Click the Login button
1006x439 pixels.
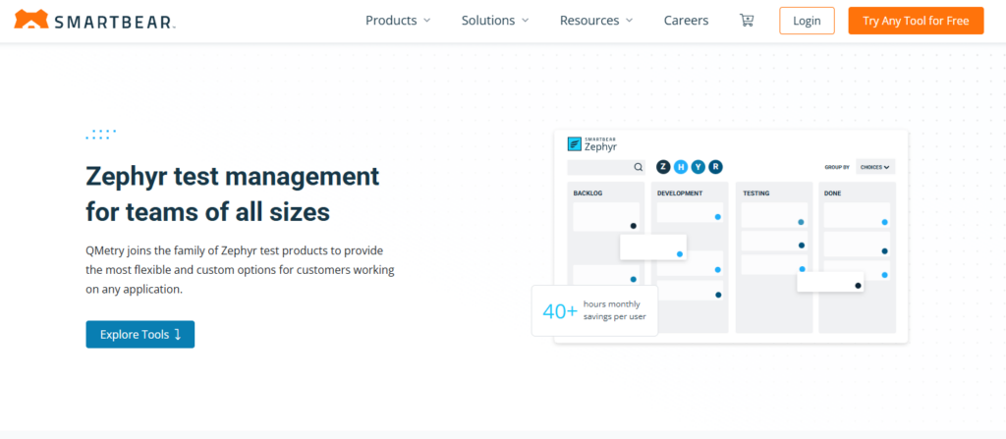pyautogui.click(x=807, y=21)
